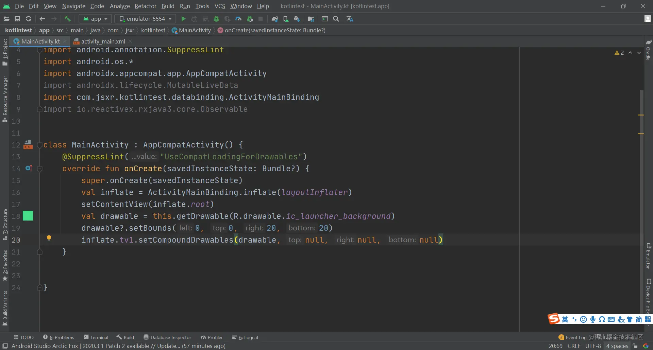Start debugging with the green bug icon
The width and height of the screenshot is (653, 350).
(x=216, y=19)
